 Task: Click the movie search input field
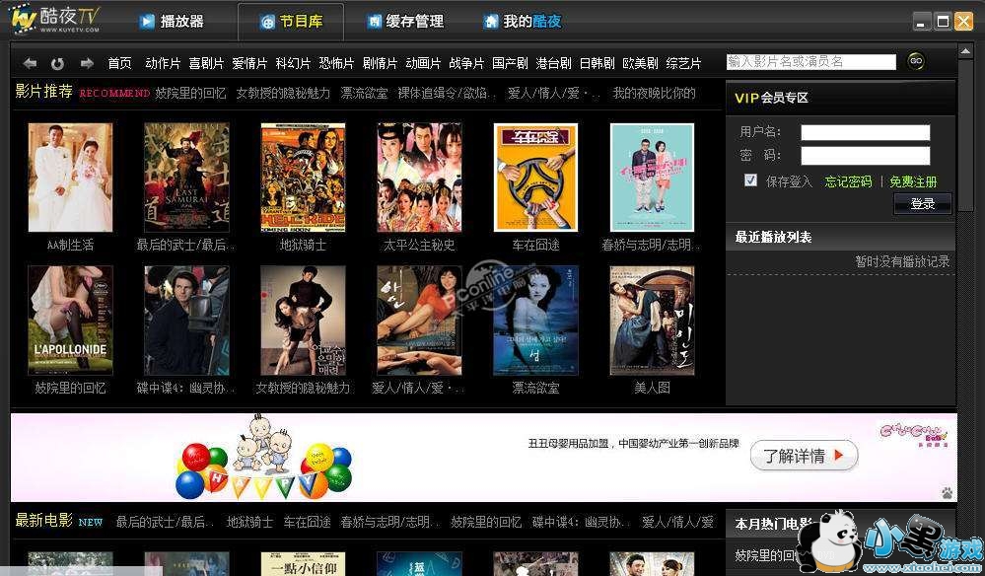tap(811, 61)
